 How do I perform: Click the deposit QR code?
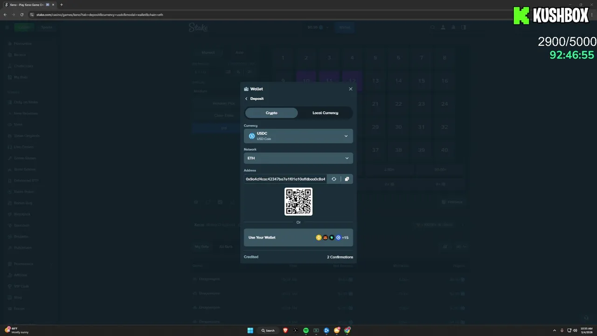click(x=298, y=202)
